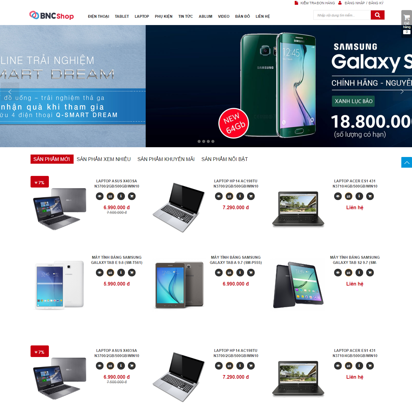The width and height of the screenshot is (412, 412).
Task: Click the red search magnifier button
Action: tap(377, 15)
